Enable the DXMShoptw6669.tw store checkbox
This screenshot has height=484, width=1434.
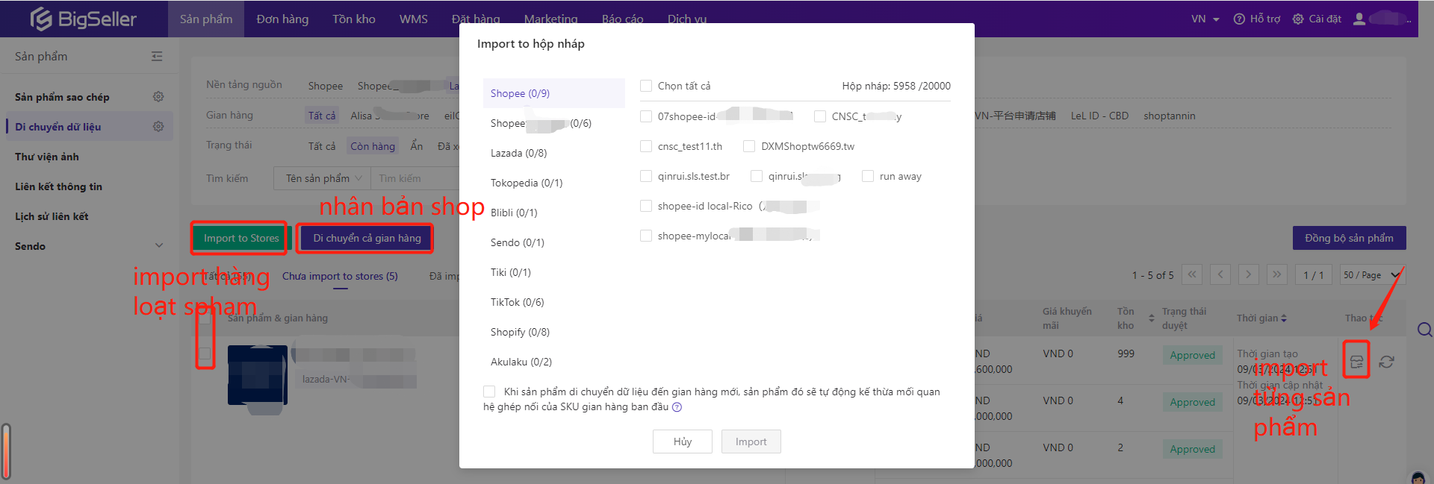[x=749, y=146]
